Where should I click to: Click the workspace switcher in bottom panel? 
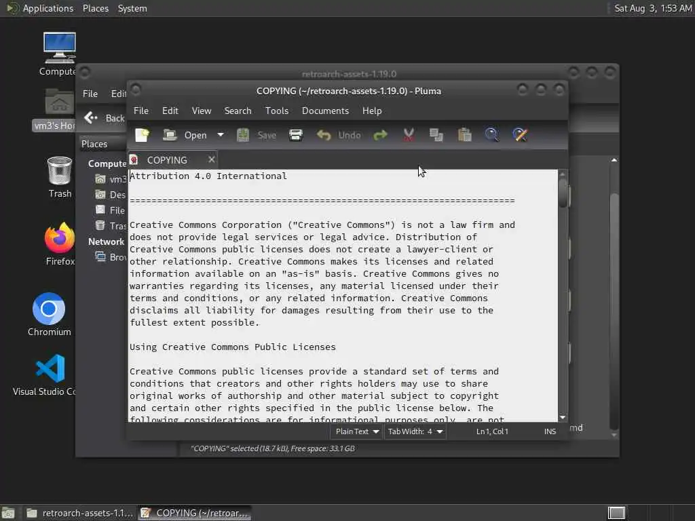(616, 513)
